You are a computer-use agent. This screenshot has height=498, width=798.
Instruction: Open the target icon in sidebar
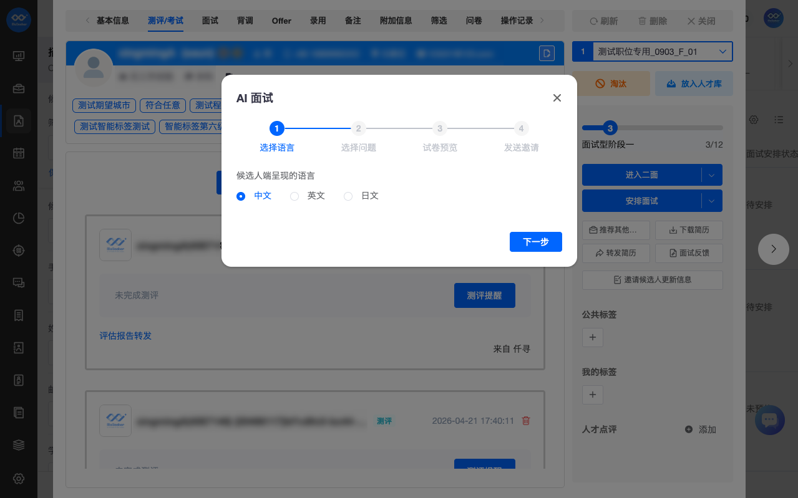(19, 251)
